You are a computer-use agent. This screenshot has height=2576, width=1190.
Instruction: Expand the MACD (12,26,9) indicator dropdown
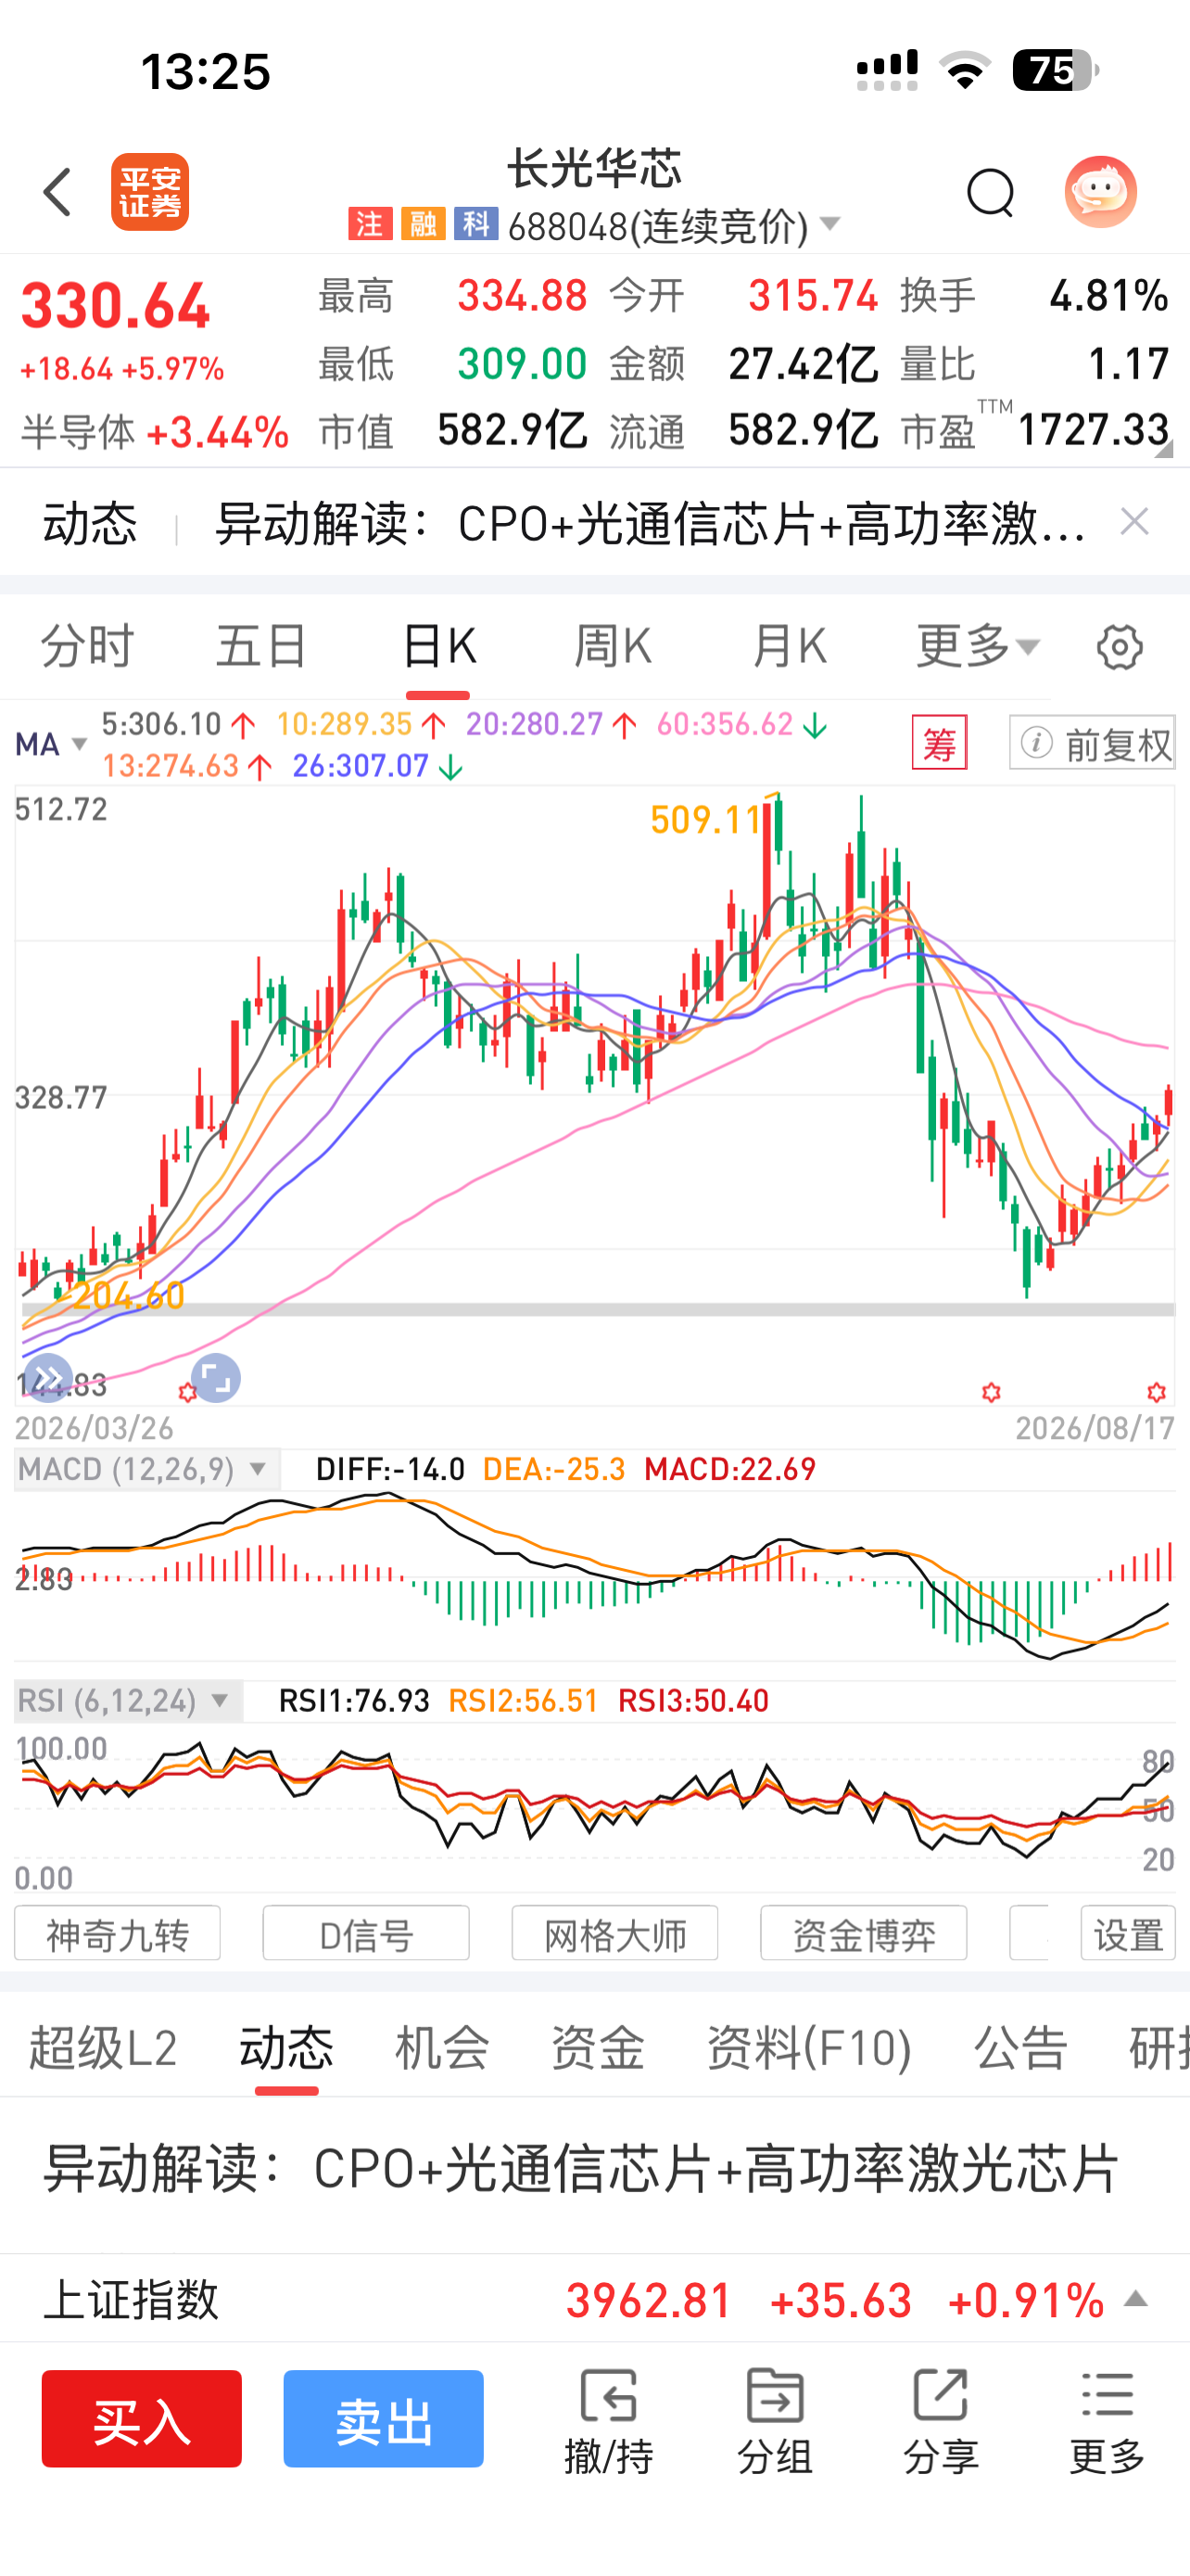point(146,1469)
